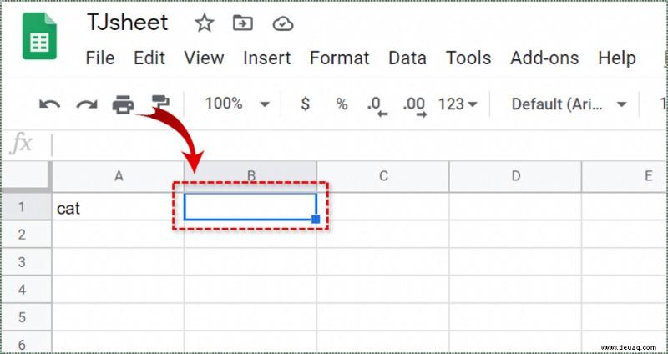Click the Move to folder icon
668x354 pixels.
tap(243, 23)
